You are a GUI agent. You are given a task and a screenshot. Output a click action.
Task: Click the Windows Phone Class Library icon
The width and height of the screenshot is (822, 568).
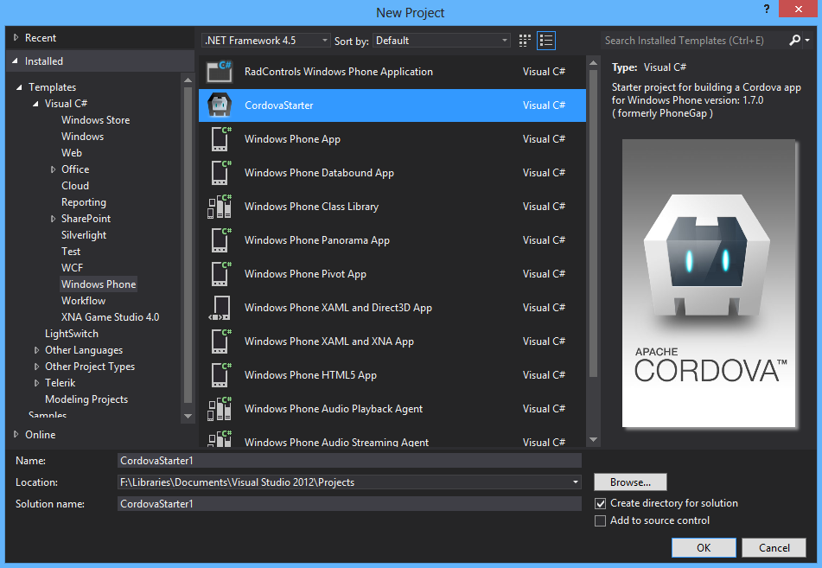(220, 207)
